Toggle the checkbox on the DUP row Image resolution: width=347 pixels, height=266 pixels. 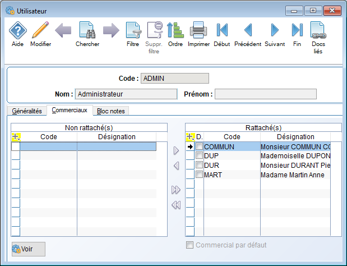click(199, 156)
